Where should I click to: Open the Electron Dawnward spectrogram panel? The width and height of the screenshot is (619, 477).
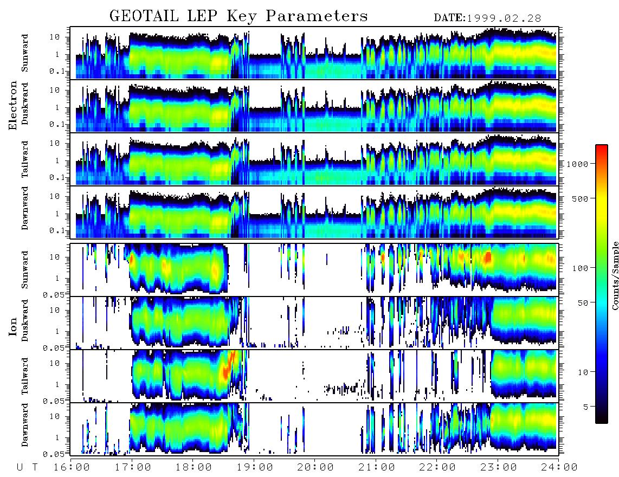pos(314,212)
